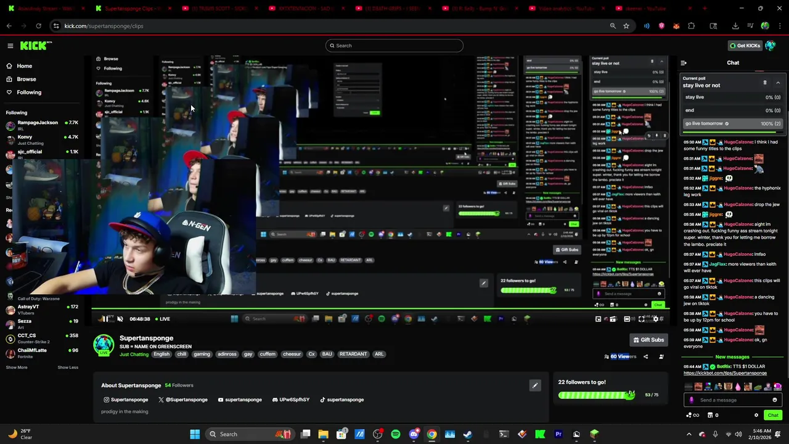Click the 22 followers to go progress bar
This screenshot has width=789, height=444.
click(x=596, y=395)
